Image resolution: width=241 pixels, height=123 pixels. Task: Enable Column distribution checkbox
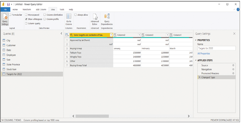tap(45, 15)
